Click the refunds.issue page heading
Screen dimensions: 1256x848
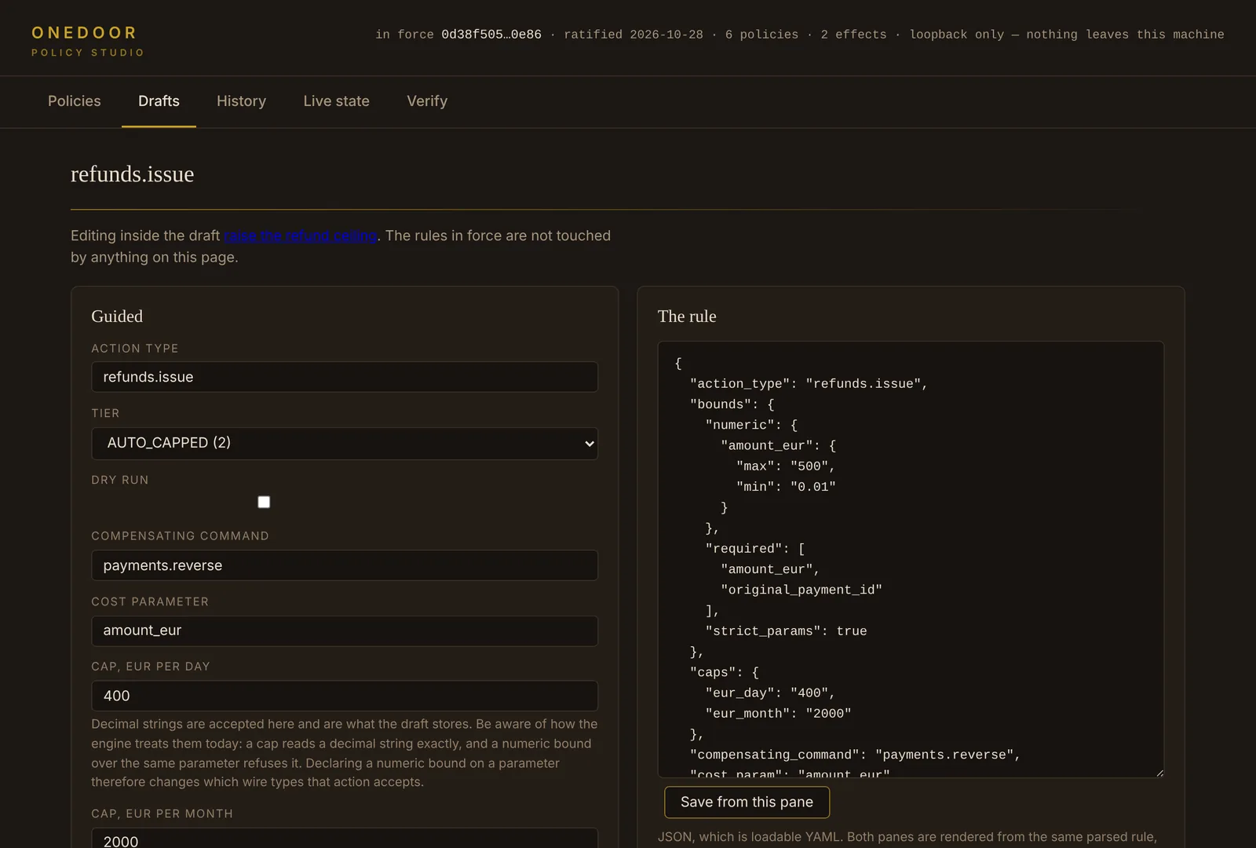132,174
